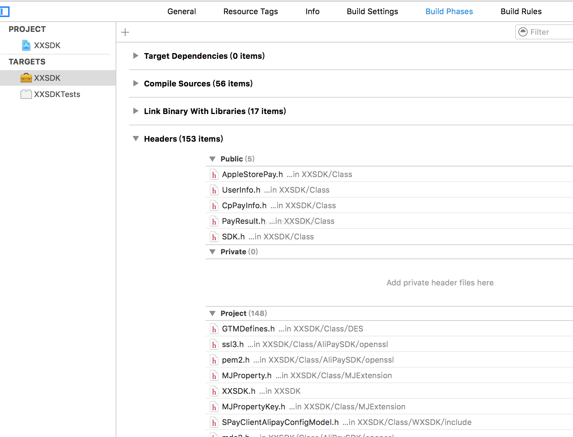The height and width of the screenshot is (437, 573).
Task: Click Link Binary With Libraries title
Action: pos(215,111)
